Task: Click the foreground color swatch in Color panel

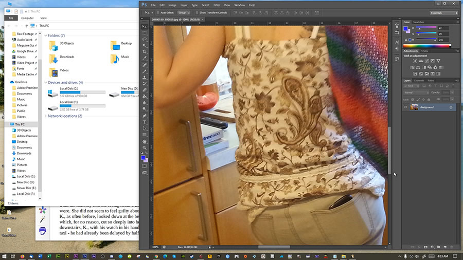Action: [x=406, y=29]
